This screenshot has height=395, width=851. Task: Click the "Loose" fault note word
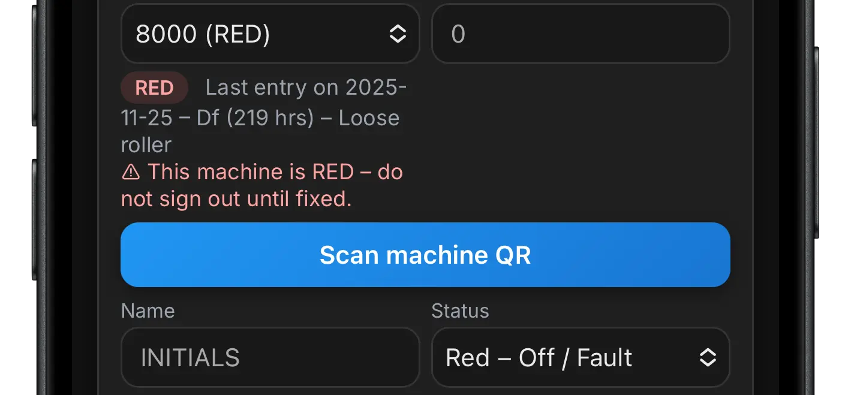point(369,118)
